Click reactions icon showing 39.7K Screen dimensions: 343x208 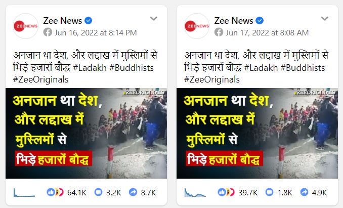(226, 192)
